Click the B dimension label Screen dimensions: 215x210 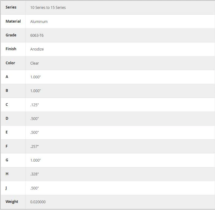point(7,91)
